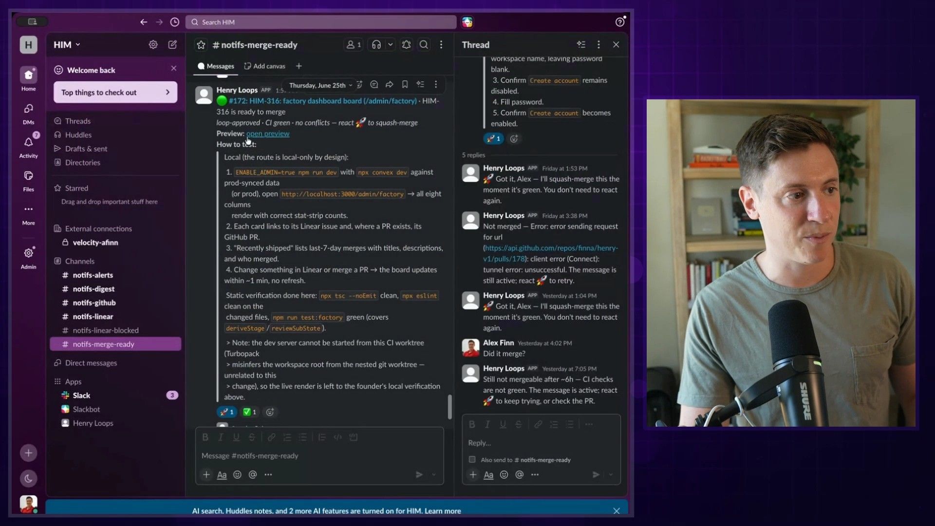Add reaction to main channel message

point(270,412)
